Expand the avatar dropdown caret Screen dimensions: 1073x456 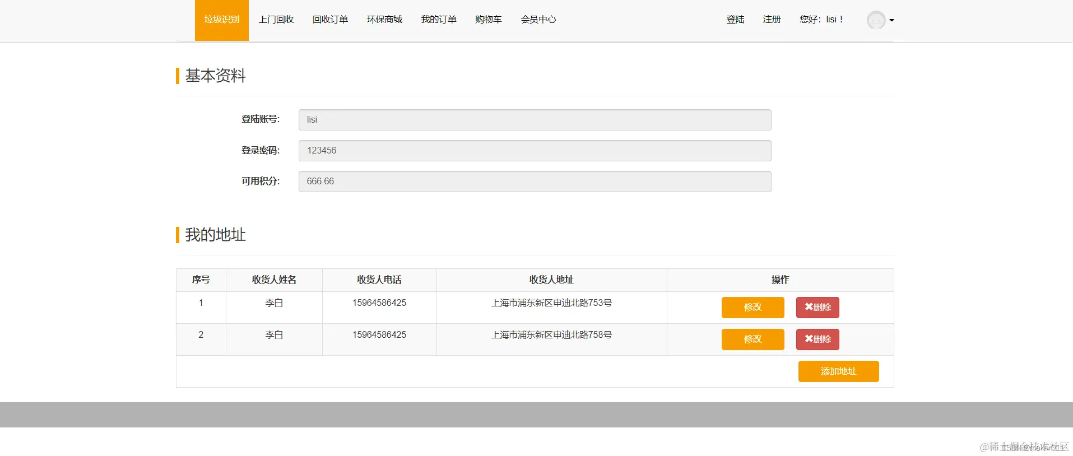tap(891, 21)
